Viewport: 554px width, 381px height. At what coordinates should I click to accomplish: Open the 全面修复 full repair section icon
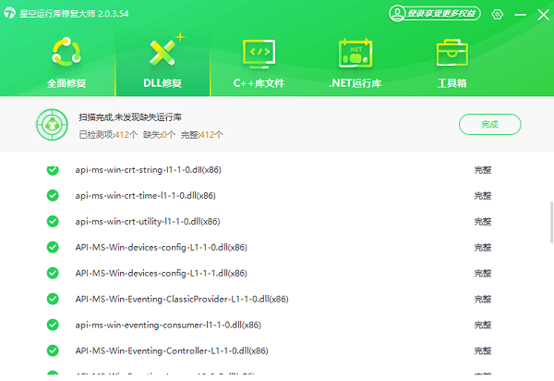click(66, 52)
